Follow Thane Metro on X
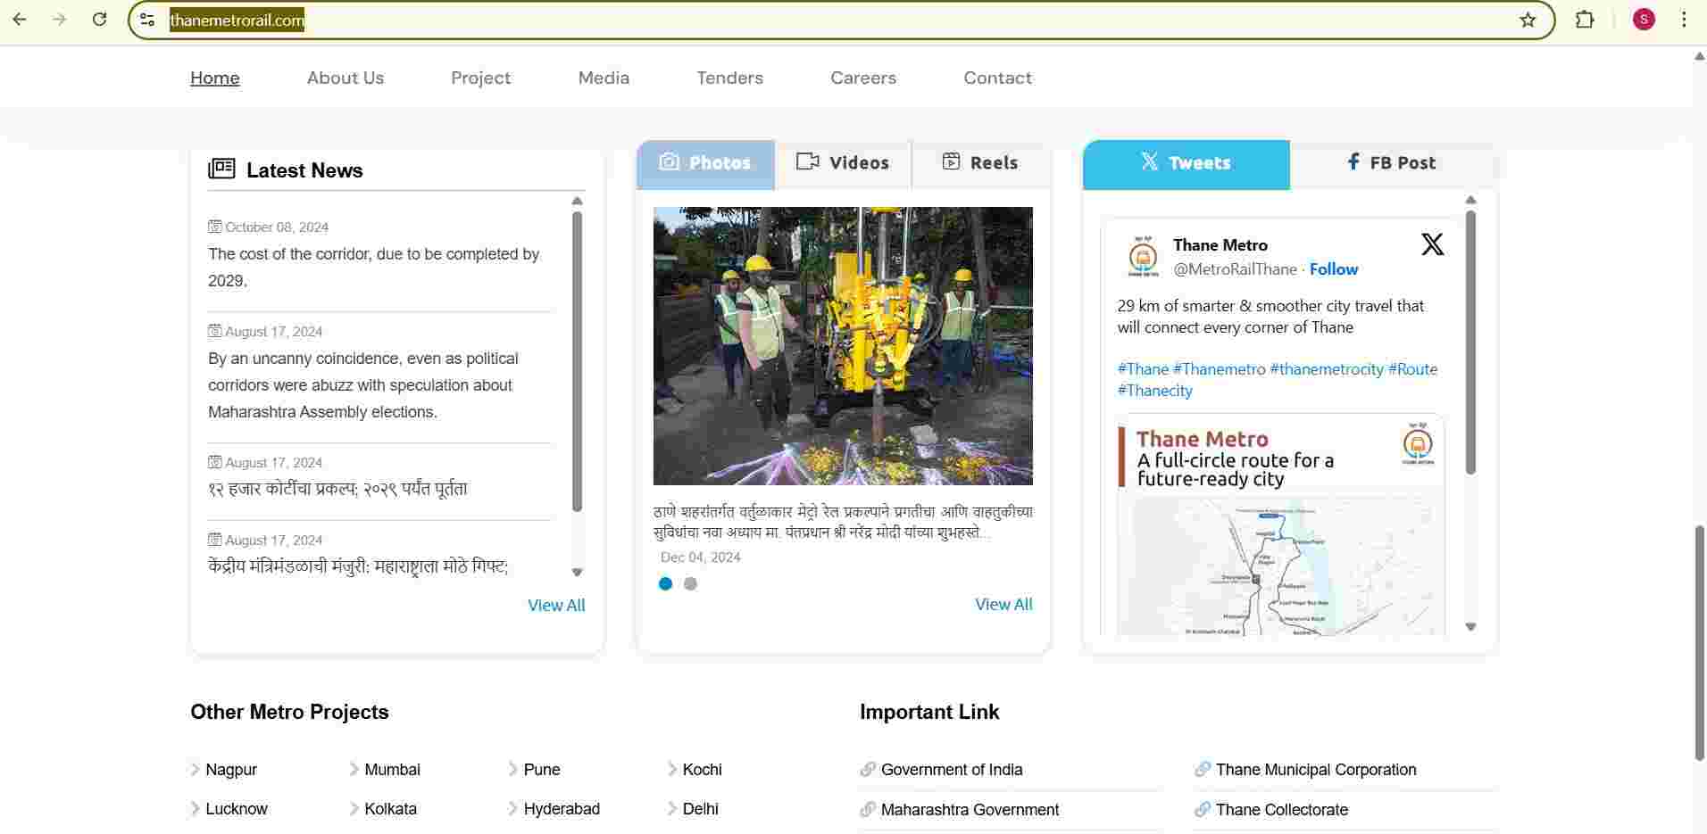1707x834 pixels. [1333, 269]
